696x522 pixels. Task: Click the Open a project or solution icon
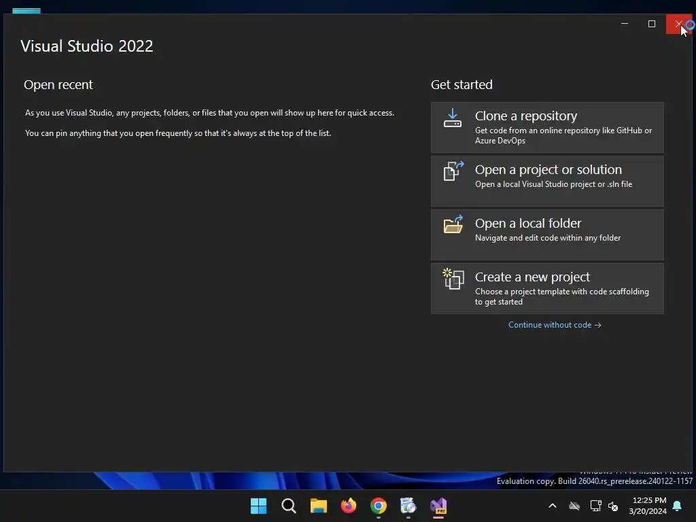pos(453,171)
